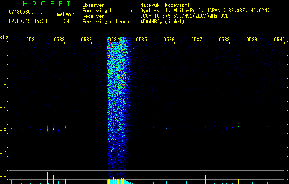Click the A504HB(yagi 4el) antenna text

(162, 22)
